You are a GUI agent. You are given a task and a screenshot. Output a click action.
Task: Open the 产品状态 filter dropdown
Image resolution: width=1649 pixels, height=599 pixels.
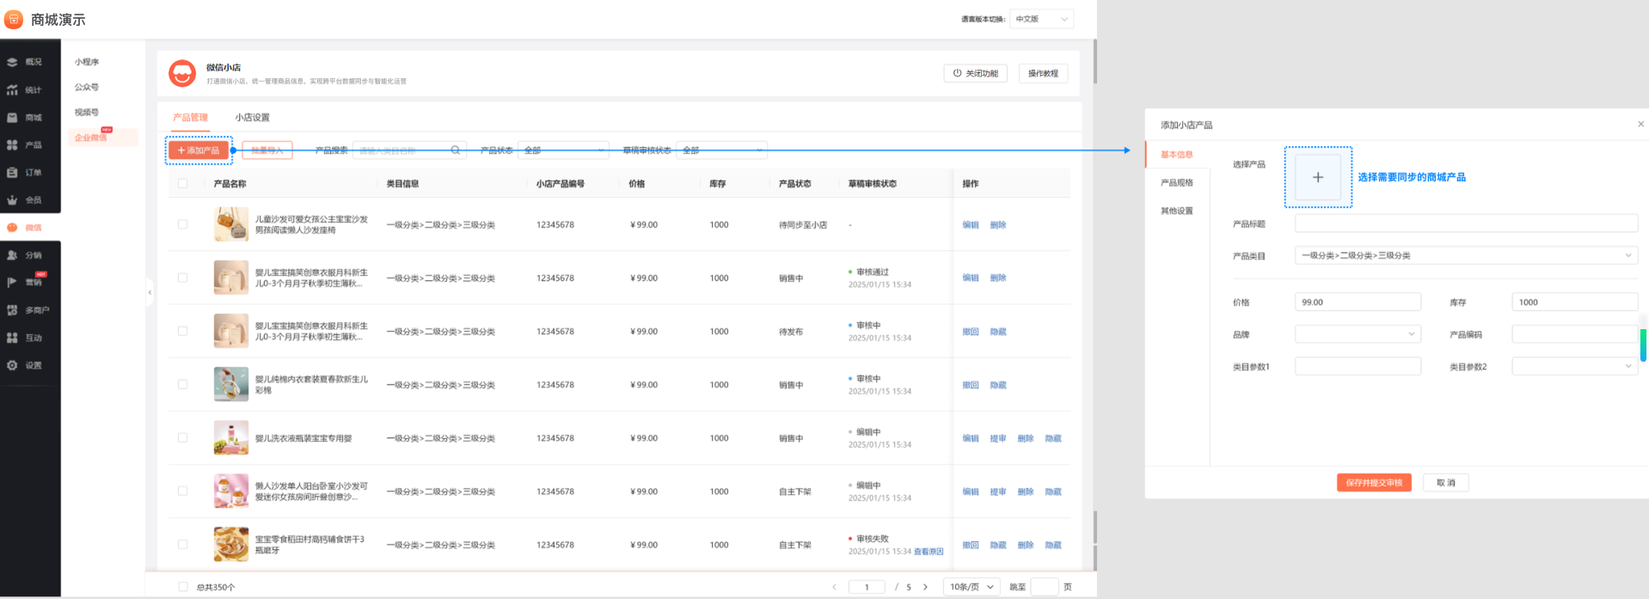tap(563, 150)
